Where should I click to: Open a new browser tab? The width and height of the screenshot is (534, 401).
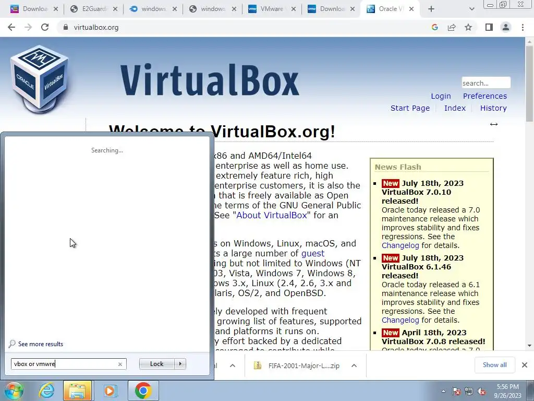point(431,9)
